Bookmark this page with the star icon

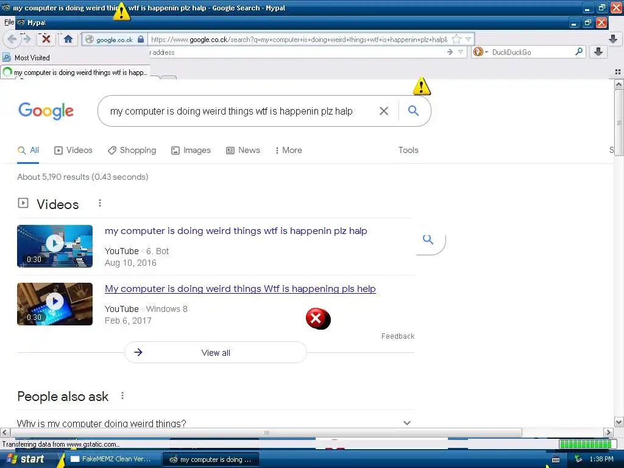[x=456, y=39]
